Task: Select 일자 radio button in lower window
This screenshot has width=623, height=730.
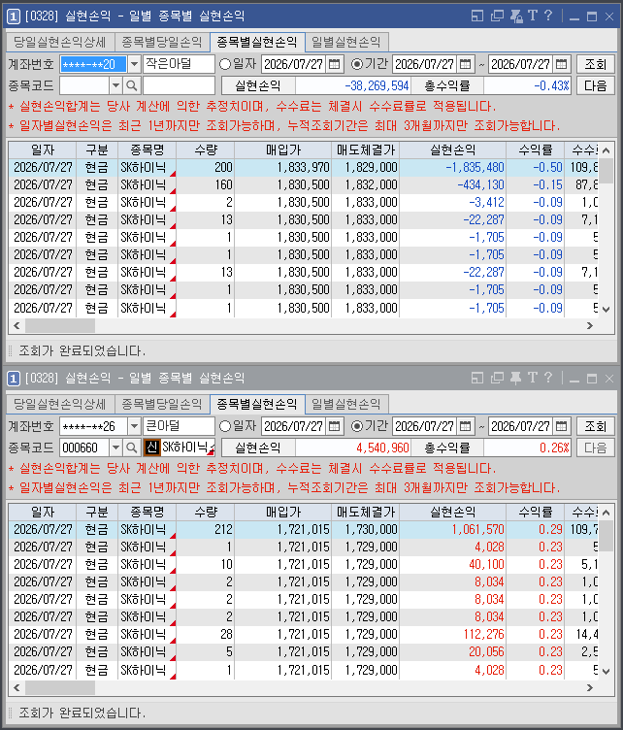Action: pyautogui.click(x=225, y=426)
